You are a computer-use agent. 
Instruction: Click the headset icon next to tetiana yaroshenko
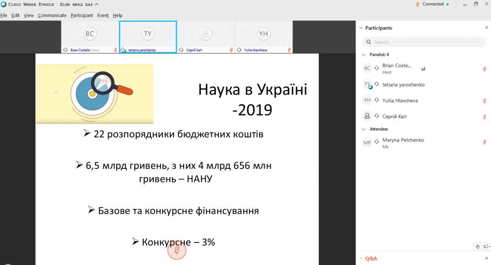point(376,85)
